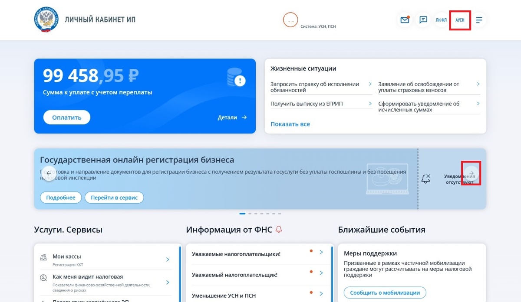Go to previous banner slide arrow

click(48, 173)
